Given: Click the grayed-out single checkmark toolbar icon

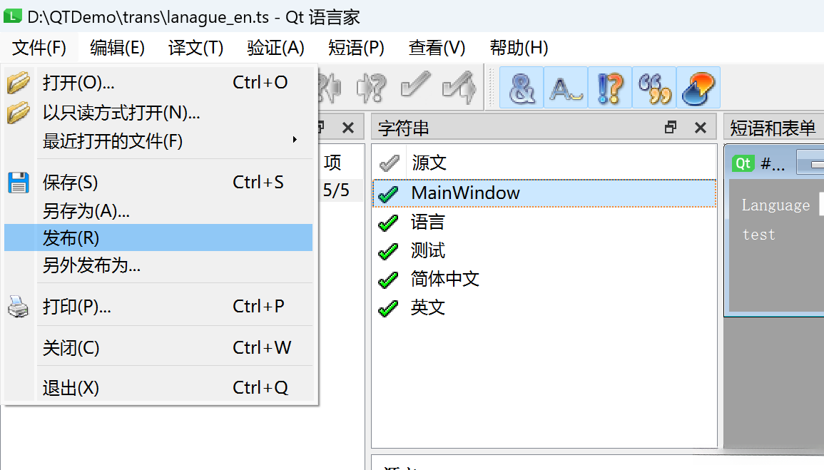Looking at the screenshot, I should [414, 88].
